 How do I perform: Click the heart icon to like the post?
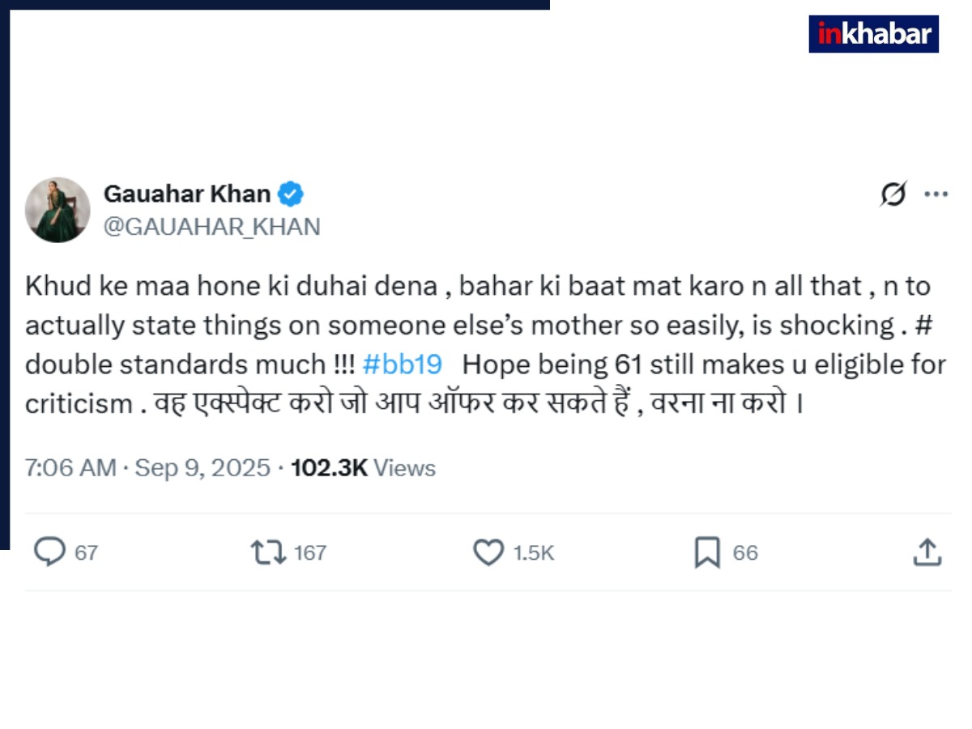click(488, 553)
